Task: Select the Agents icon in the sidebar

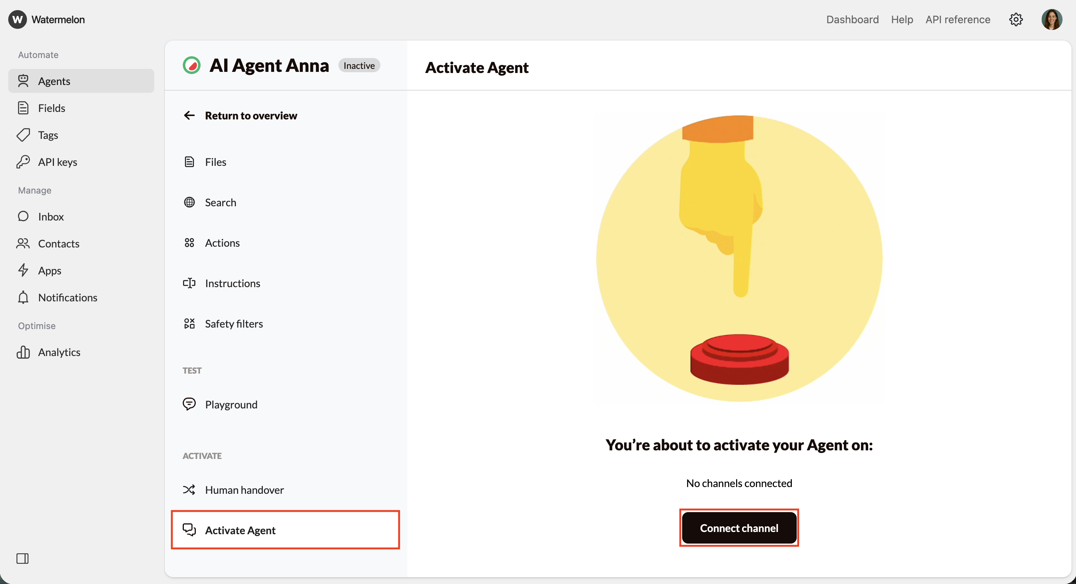Action: 24,81
